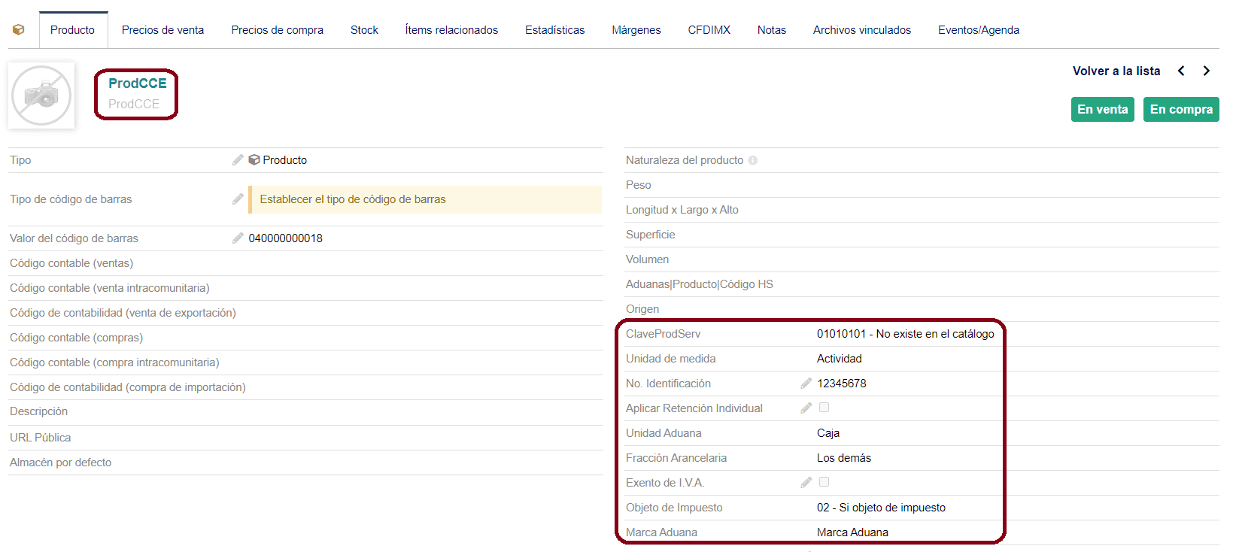Click the pencil icon next to Tipo
1239x552 pixels.
238,160
